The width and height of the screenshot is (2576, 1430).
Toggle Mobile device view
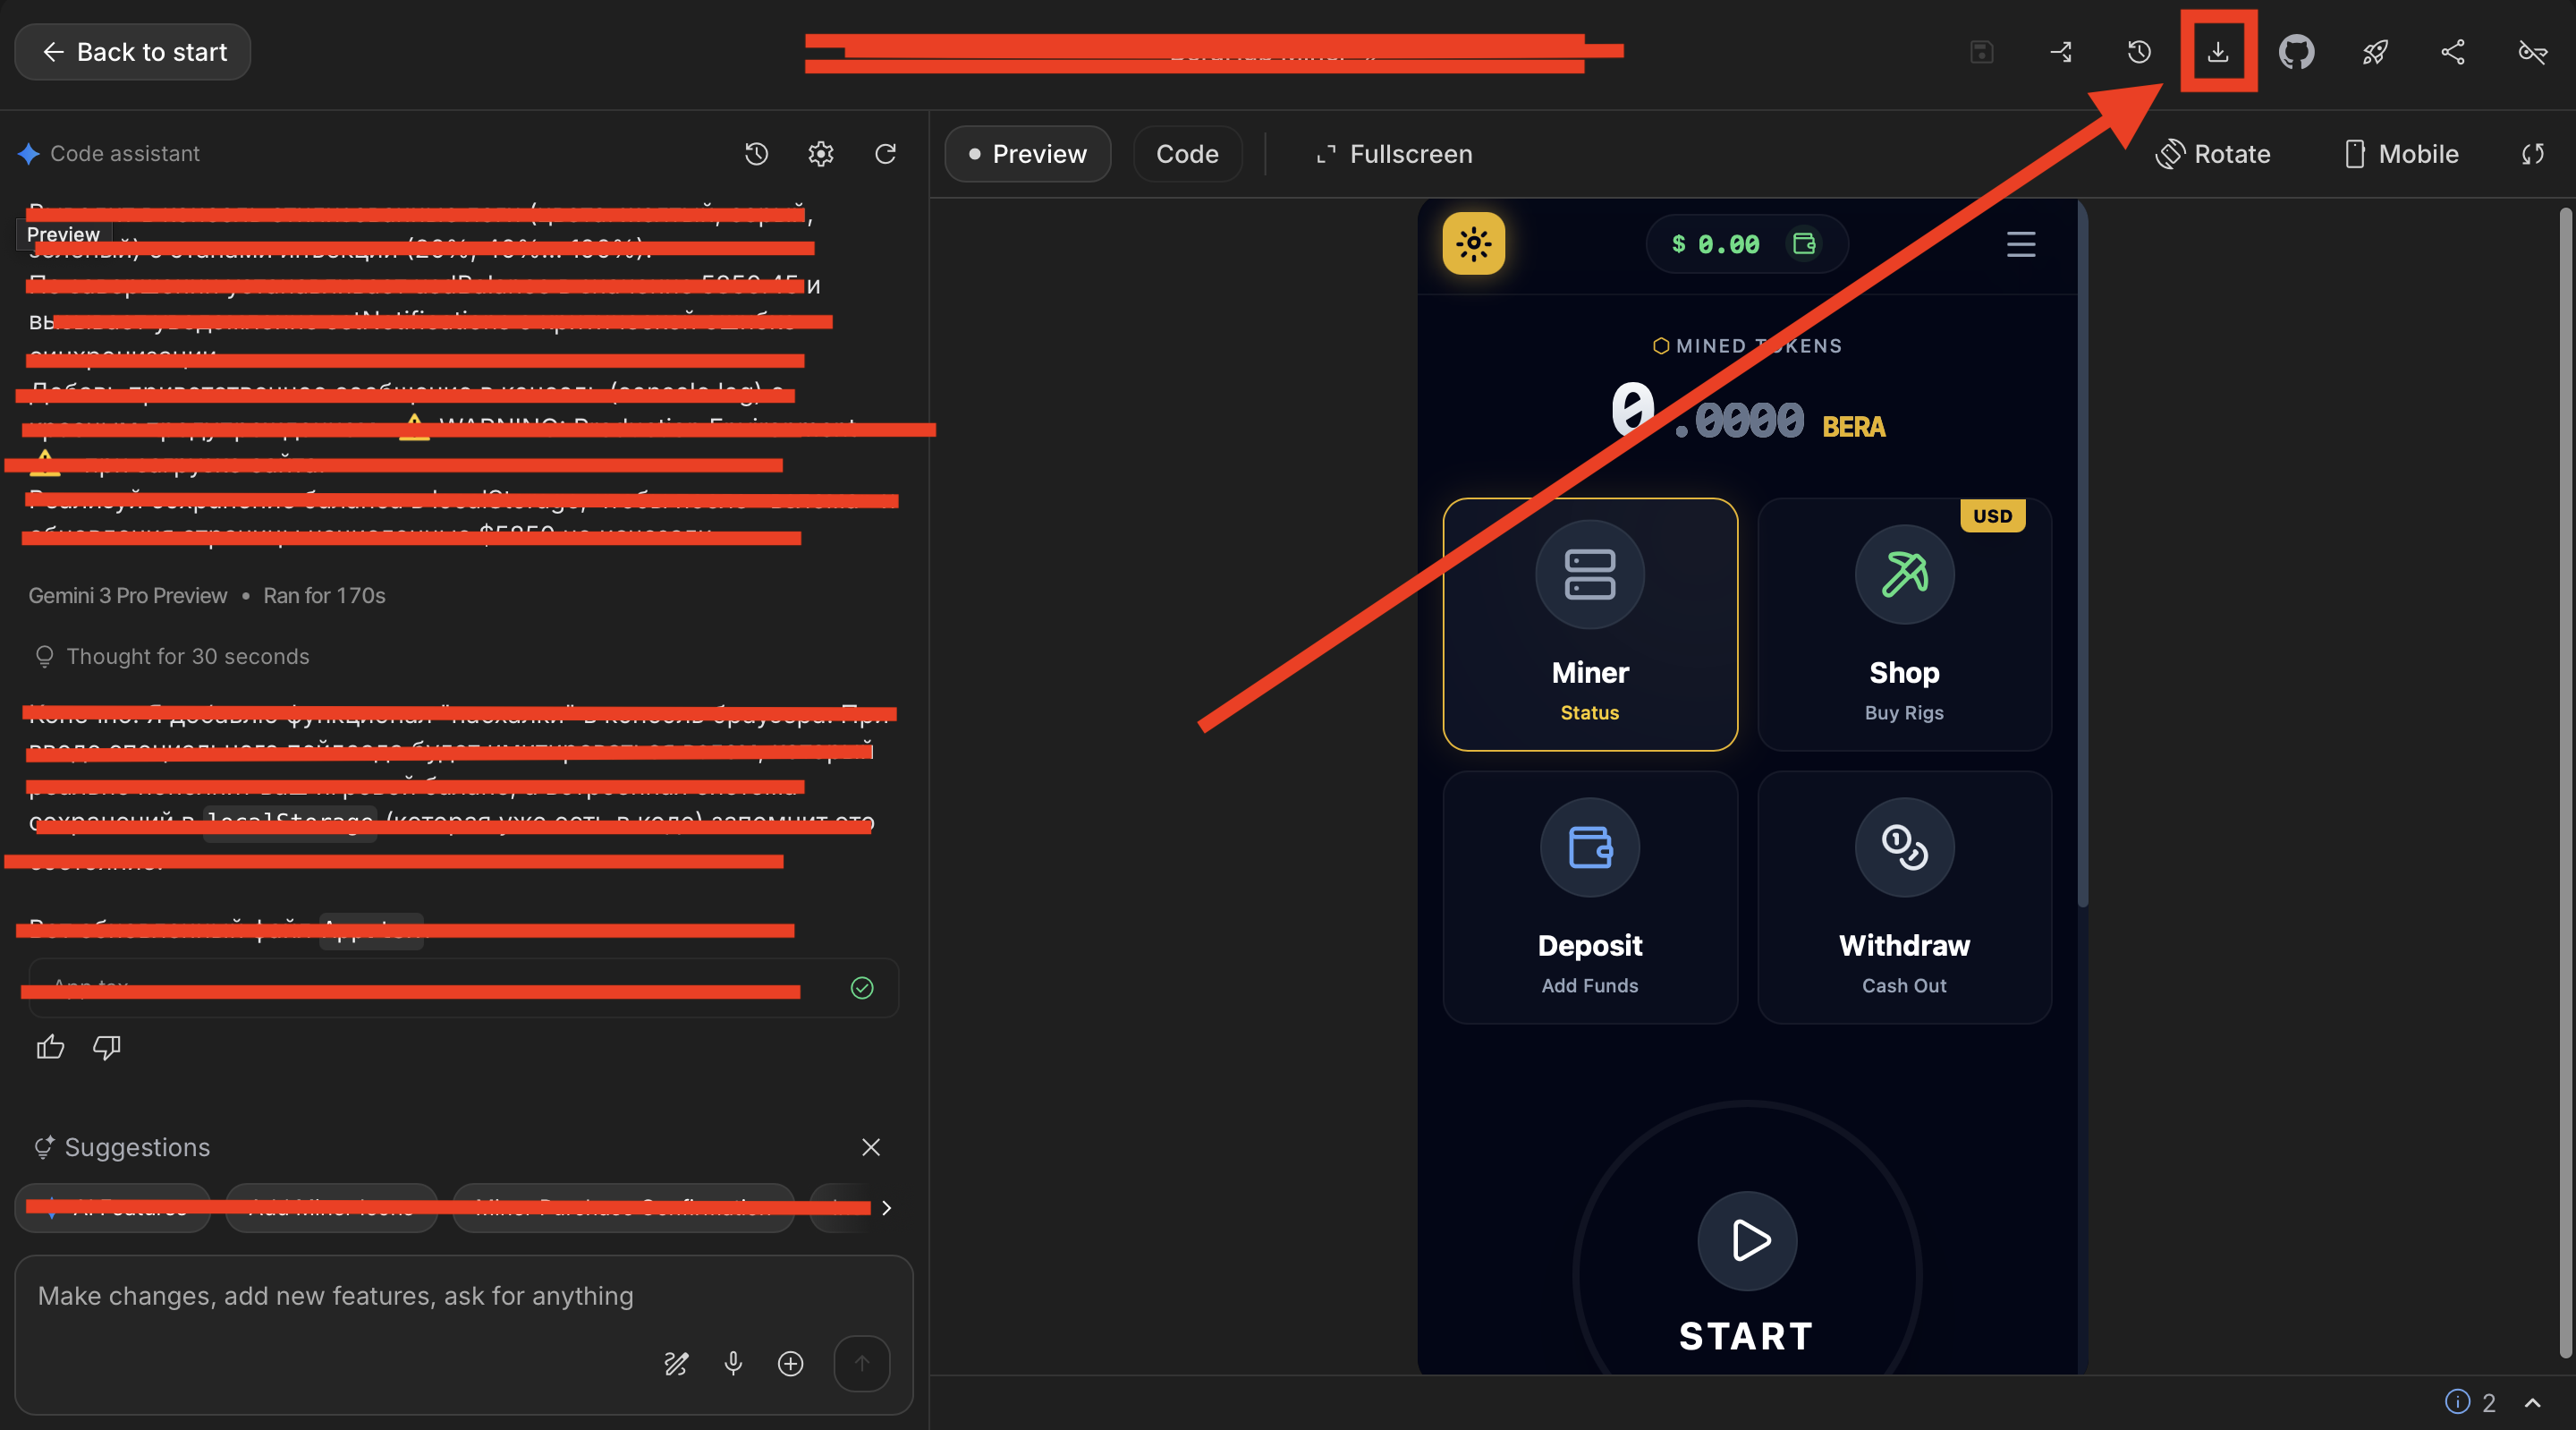point(2401,154)
